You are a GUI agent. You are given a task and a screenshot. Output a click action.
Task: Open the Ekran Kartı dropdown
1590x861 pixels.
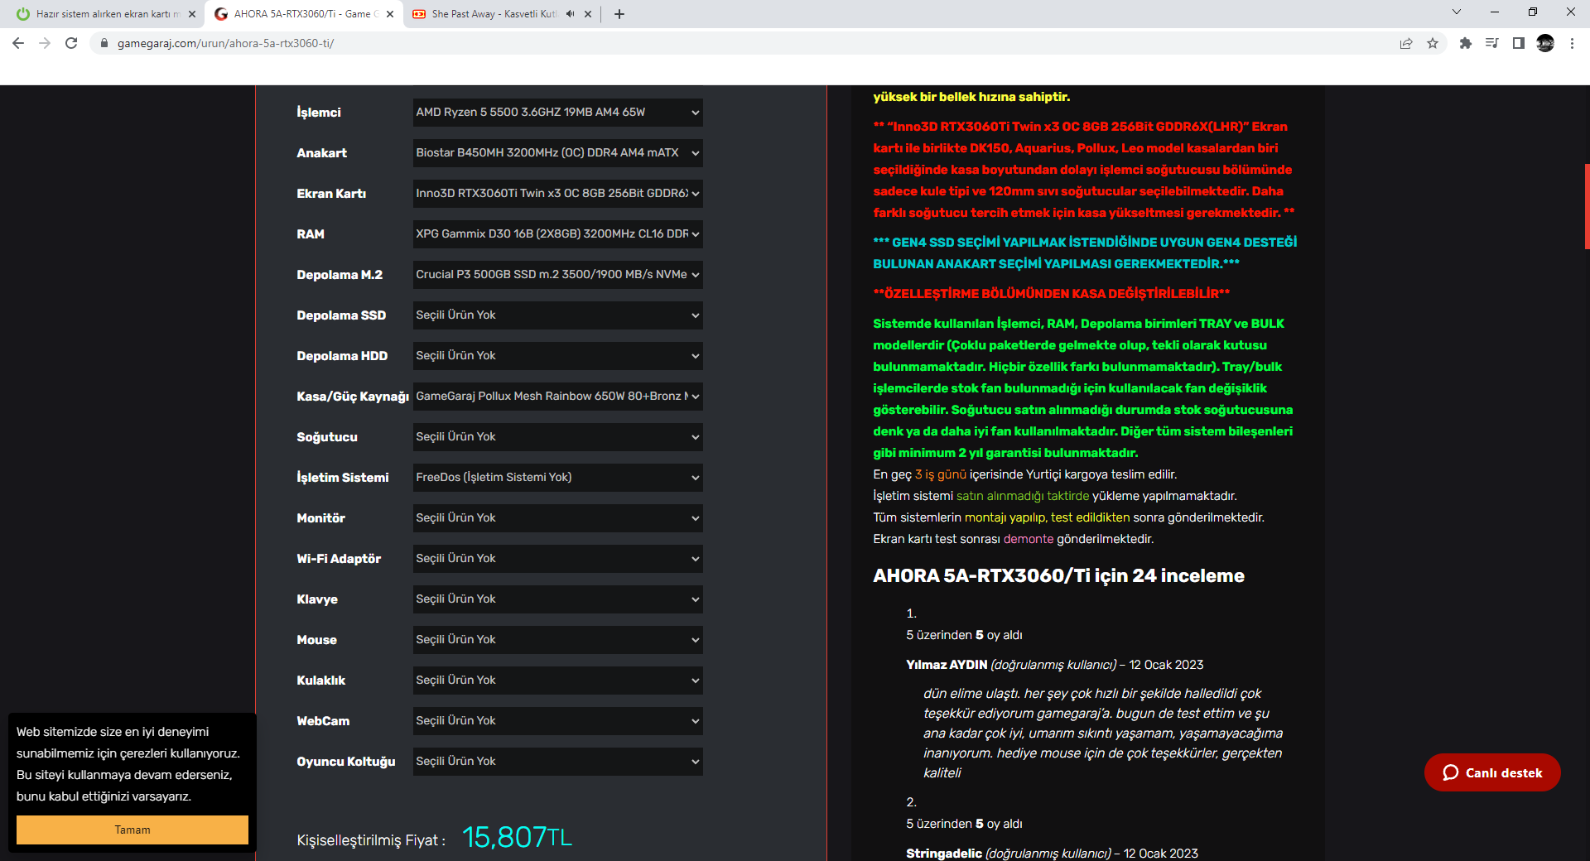point(558,194)
